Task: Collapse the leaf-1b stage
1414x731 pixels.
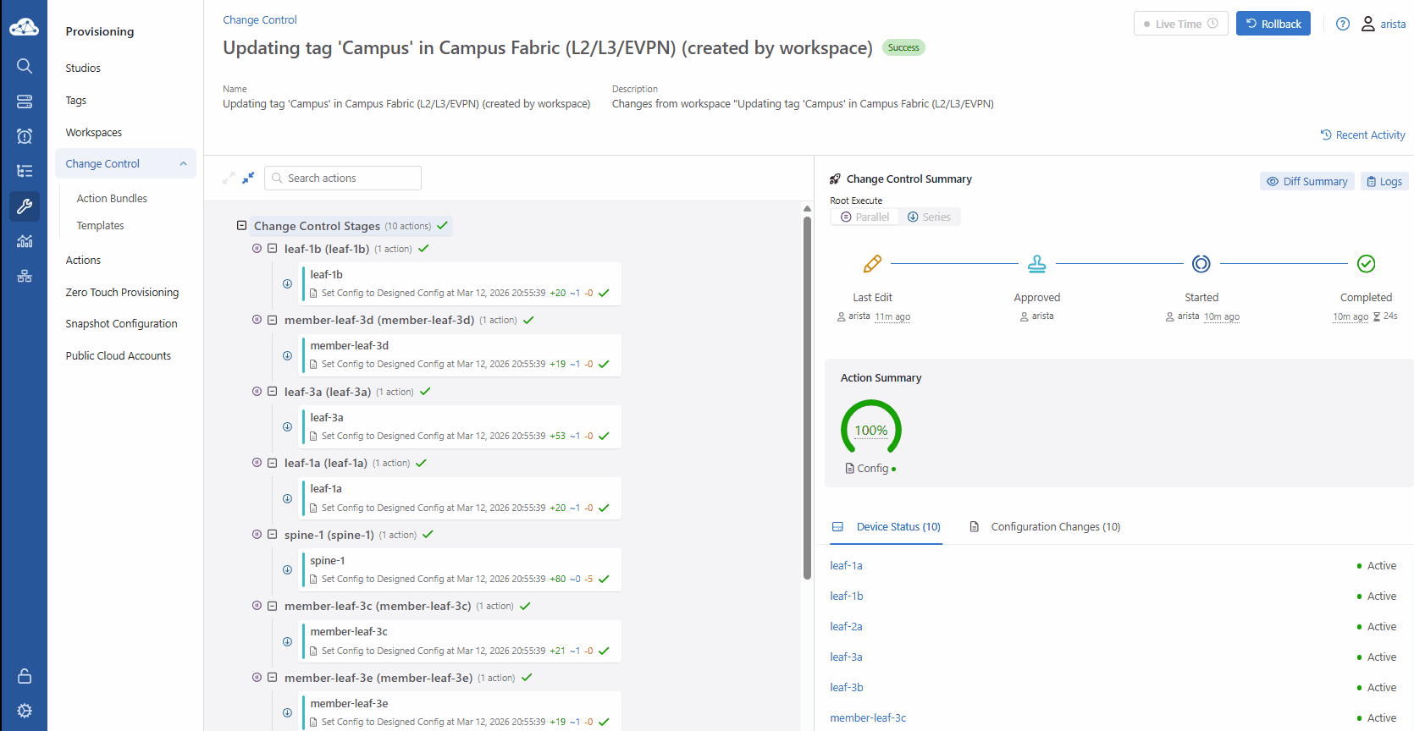Action: (x=272, y=249)
